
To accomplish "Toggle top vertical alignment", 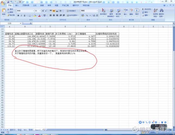I will [x=51, y=11].
